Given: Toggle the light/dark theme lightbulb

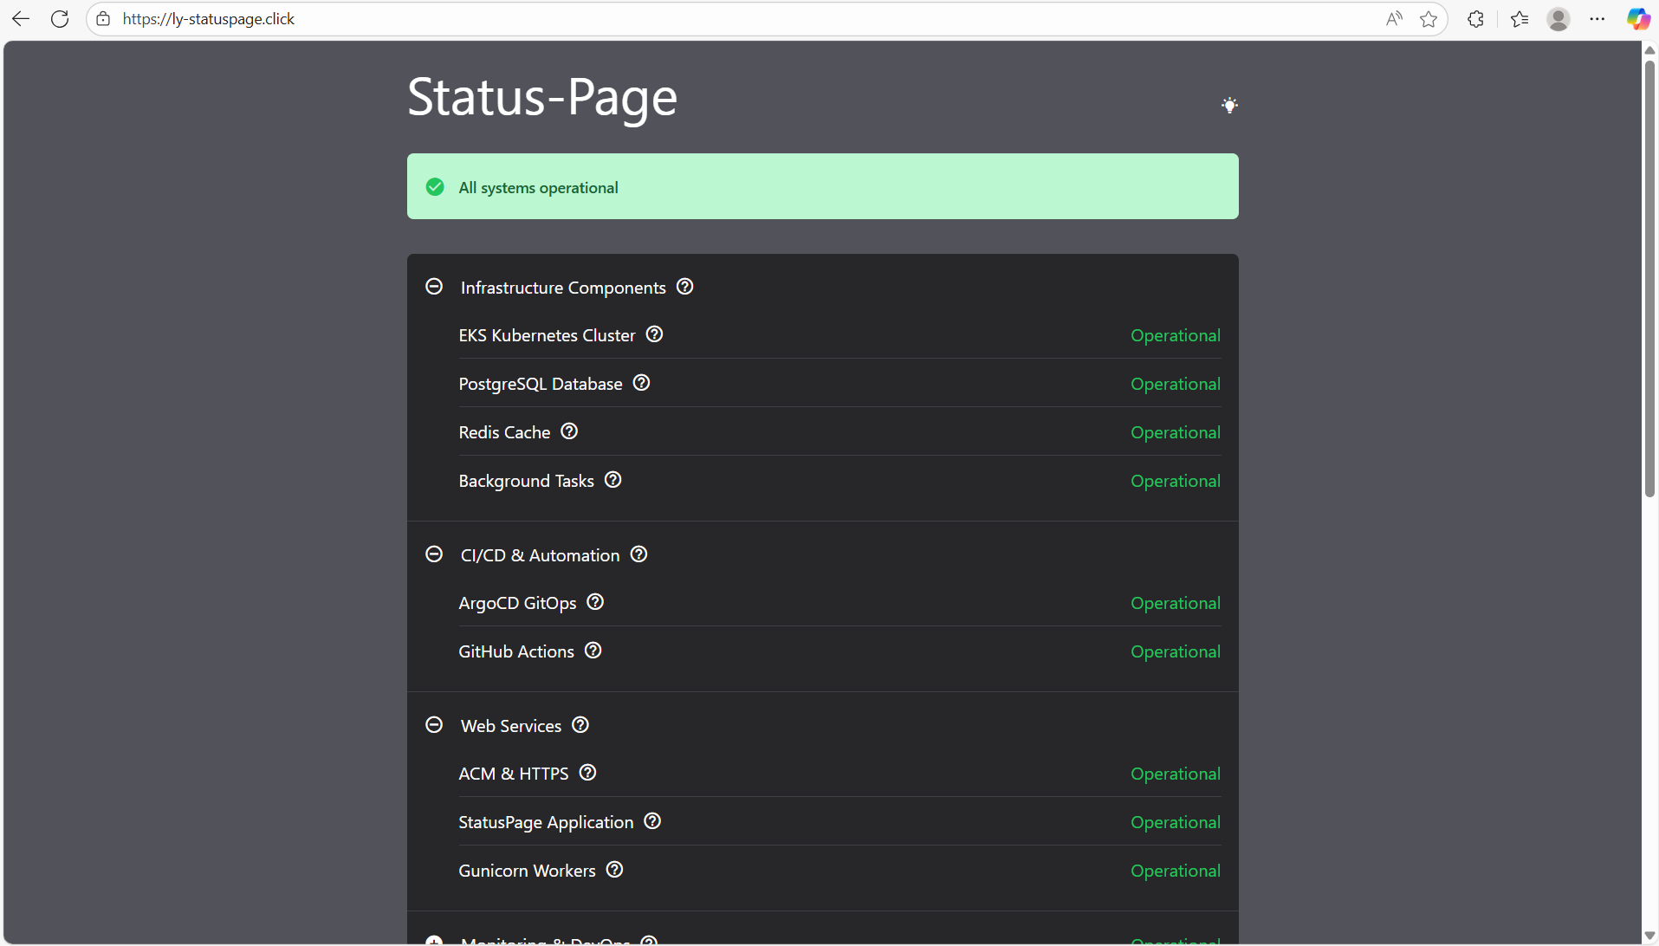Looking at the screenshot, I should [x=1229, y=104].
